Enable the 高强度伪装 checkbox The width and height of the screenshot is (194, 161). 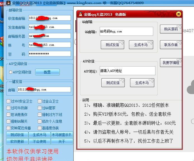(40, 128)
